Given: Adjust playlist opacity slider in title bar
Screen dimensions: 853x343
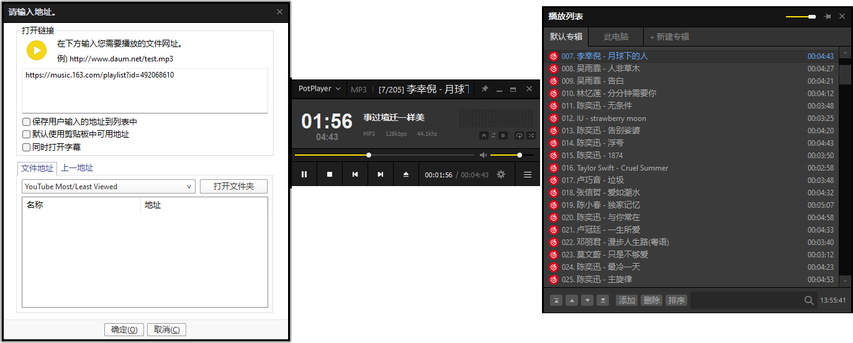Looking at the screenshot, I should pyautogui.click(x=801, y=17).
